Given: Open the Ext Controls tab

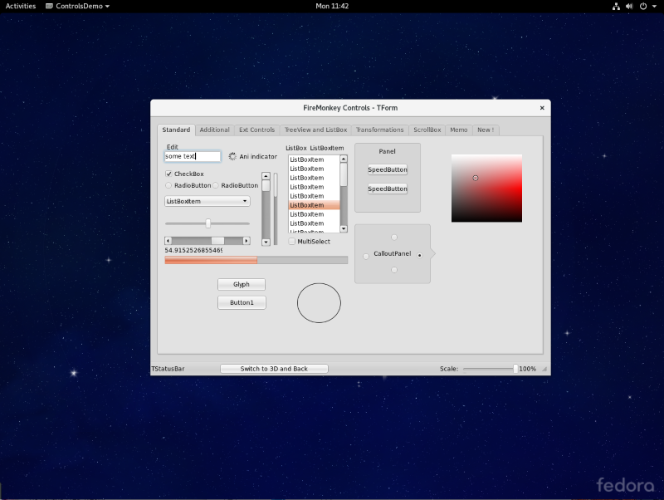Looking at the screenshot, I should click(x=256, y=130).
